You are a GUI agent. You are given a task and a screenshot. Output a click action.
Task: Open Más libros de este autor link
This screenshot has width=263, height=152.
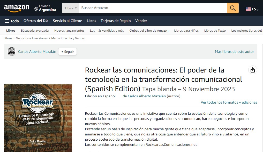[x=234, y=52]
